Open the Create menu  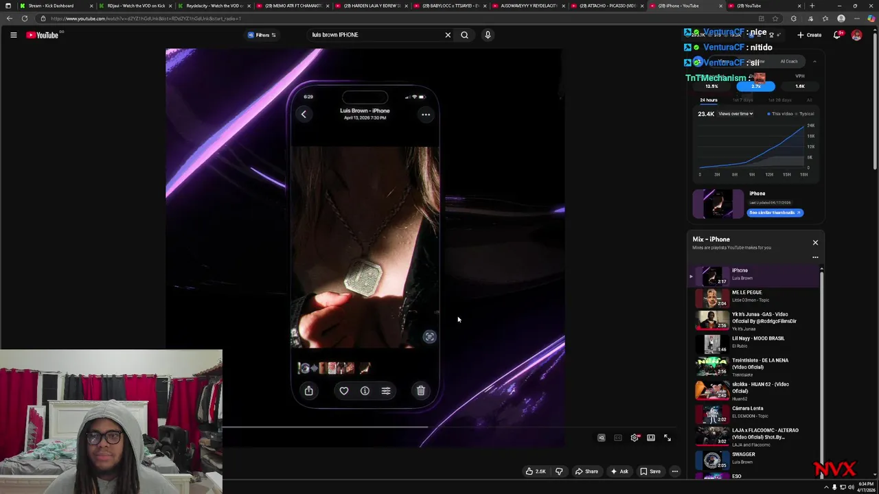810,35
